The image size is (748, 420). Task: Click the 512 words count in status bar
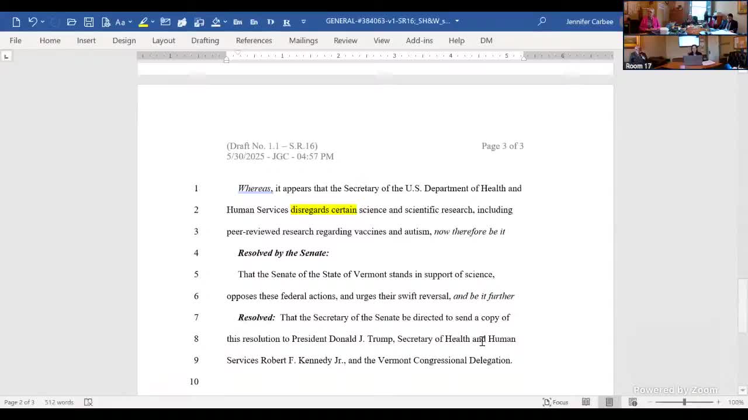coord(59,402)
